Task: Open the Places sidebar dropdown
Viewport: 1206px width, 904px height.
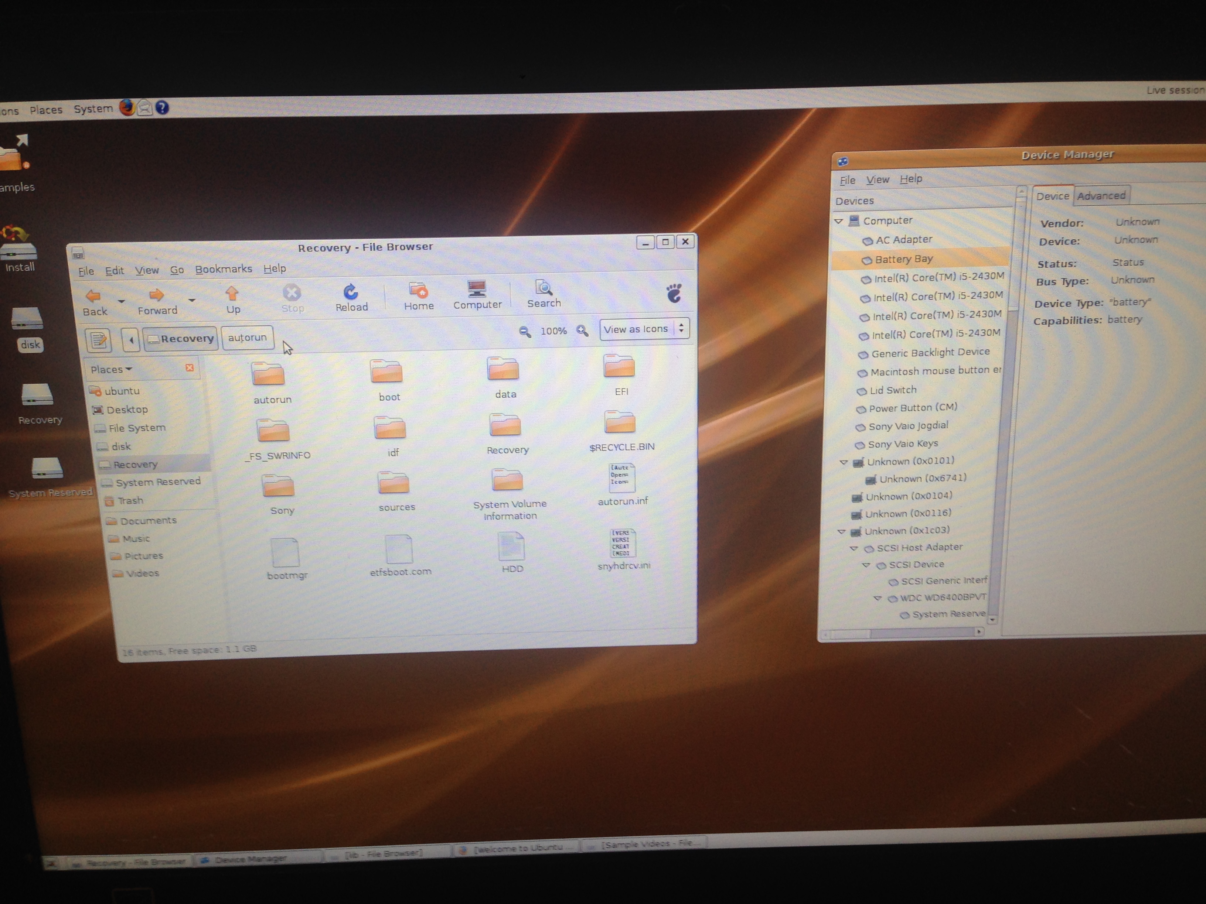Action: point(111,369)
